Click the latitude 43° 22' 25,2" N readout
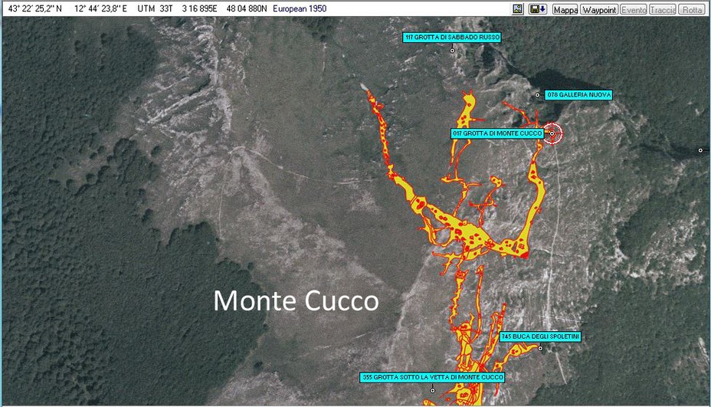 (35, 9)
